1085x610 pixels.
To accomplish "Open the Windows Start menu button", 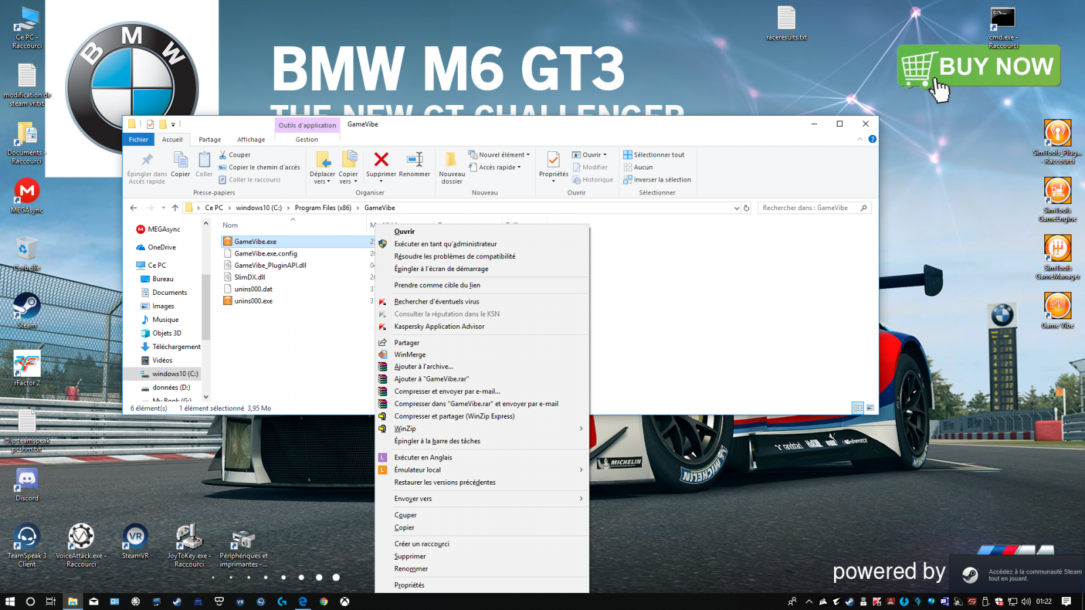I will 9,601.
